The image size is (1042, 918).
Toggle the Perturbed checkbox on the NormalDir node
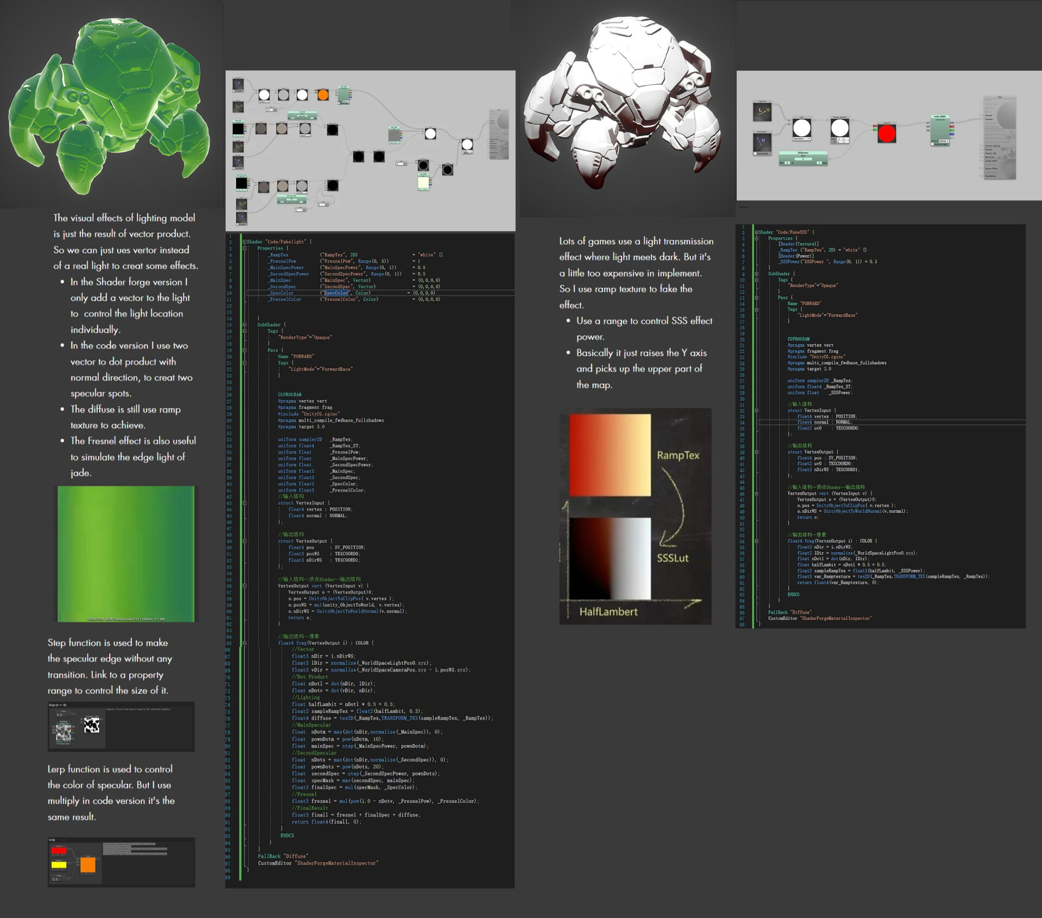[x=755, y=154]
